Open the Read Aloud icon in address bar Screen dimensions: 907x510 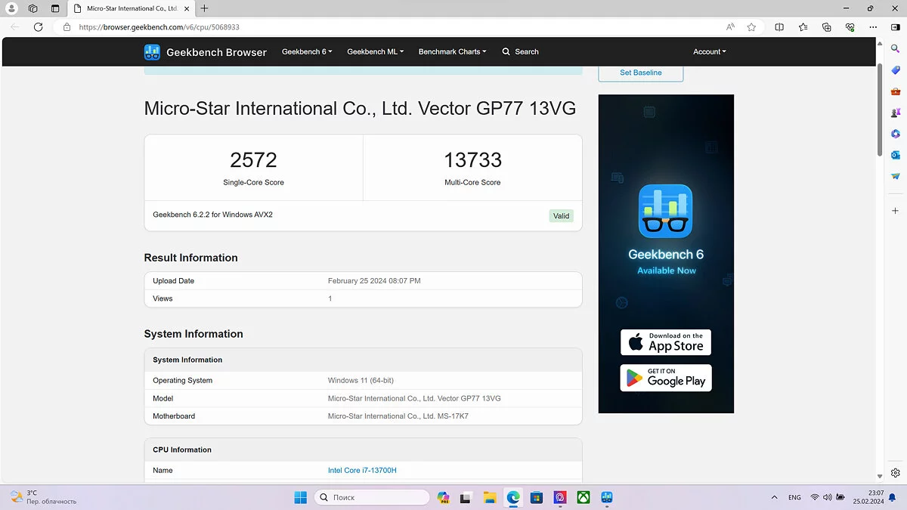click(730, 27)
